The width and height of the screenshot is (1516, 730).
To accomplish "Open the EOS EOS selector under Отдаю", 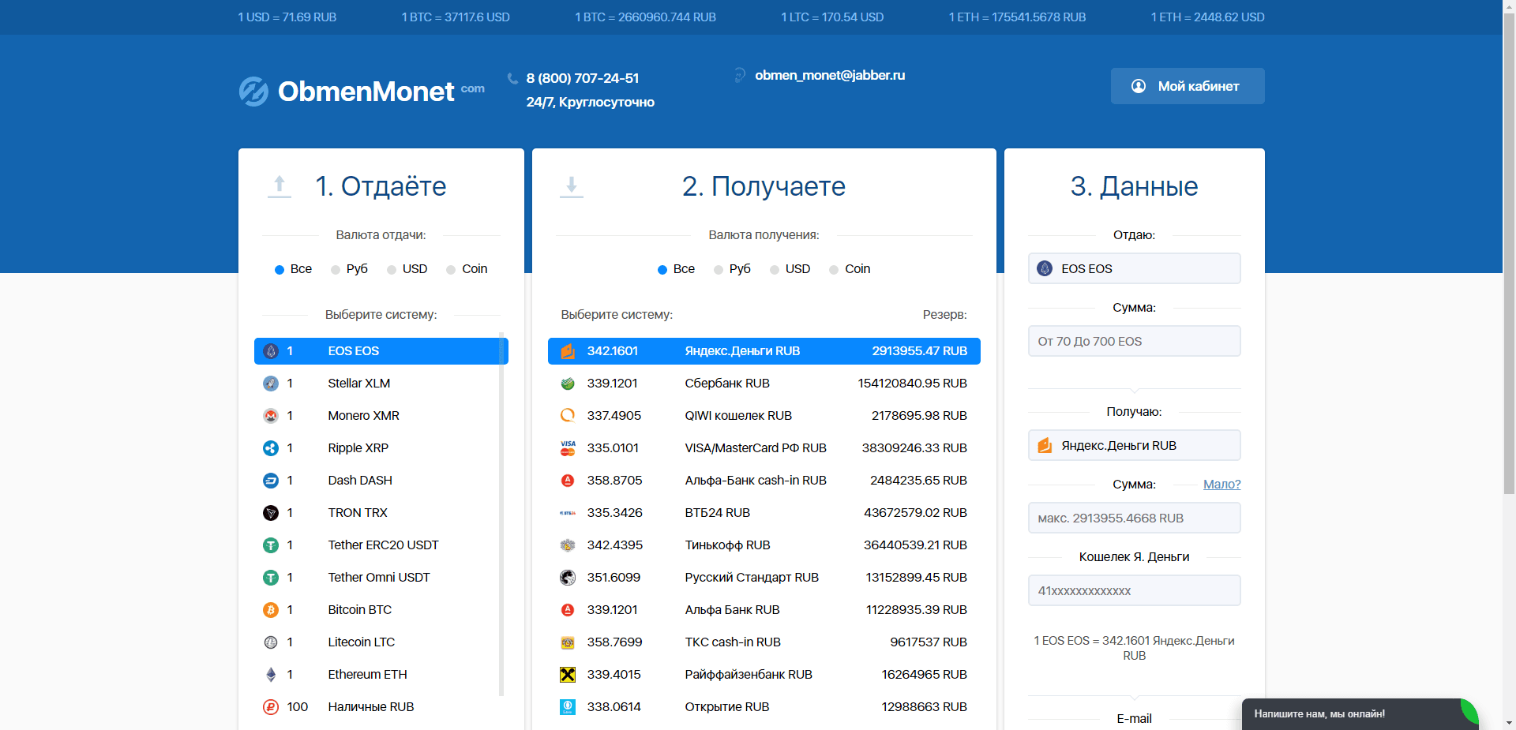I will (1134, 268).
